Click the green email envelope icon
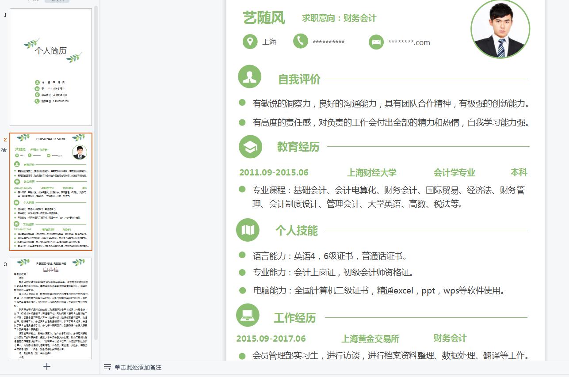This screenshot has height=377, width=569. pos(376,42)
